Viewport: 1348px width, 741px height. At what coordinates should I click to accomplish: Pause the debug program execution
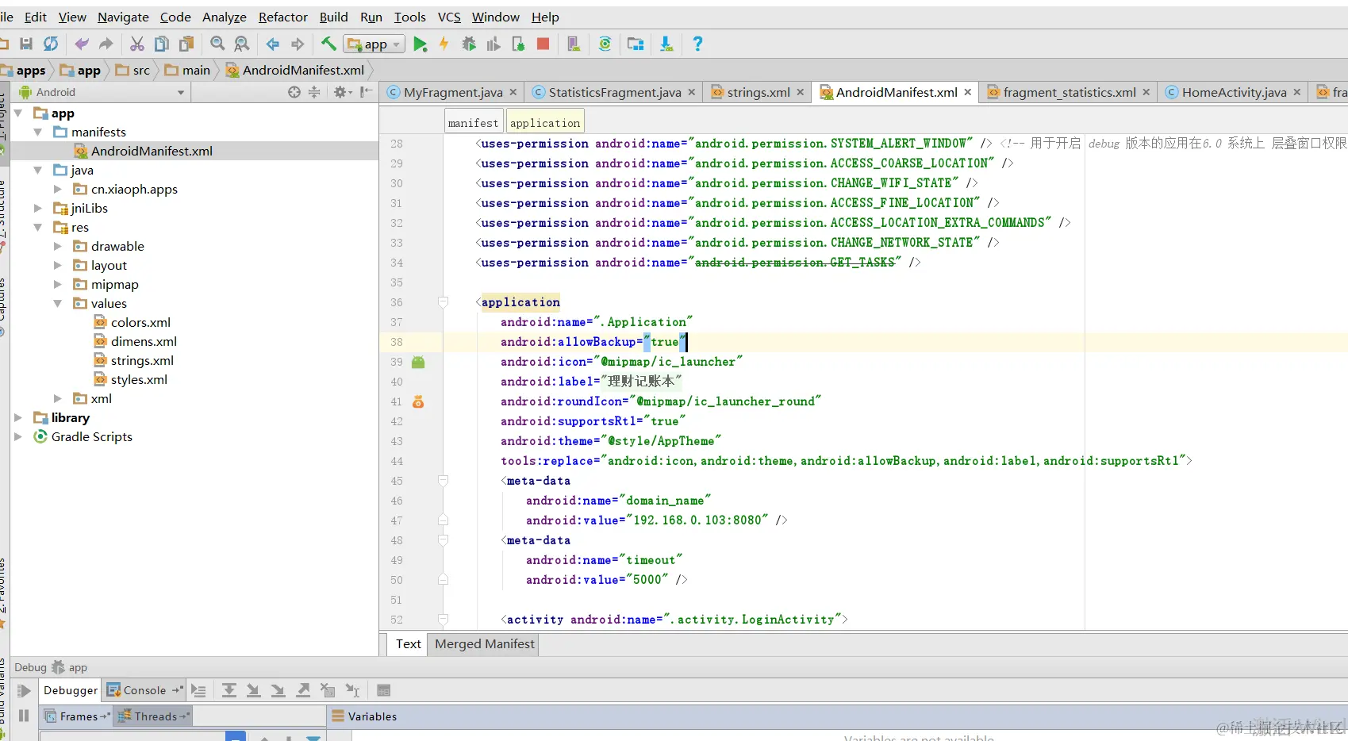[24, 716]
